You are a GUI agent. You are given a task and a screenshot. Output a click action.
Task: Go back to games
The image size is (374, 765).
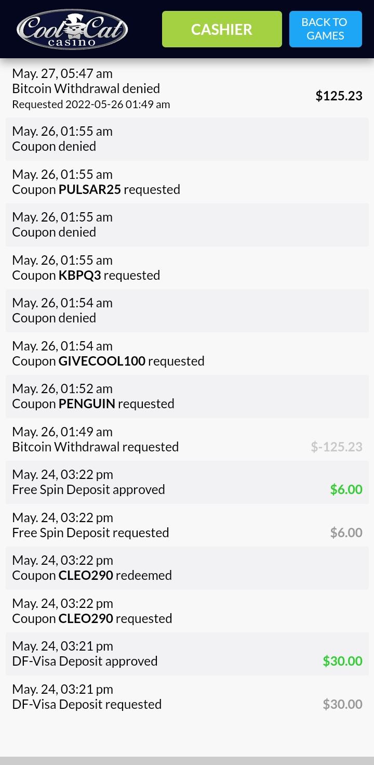pyautogui.click(x=325, y=29)
